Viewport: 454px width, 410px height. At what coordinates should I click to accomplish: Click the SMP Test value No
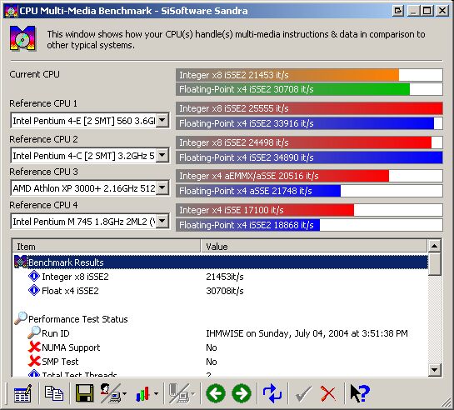pyautogui.click(x=212, y=362)
